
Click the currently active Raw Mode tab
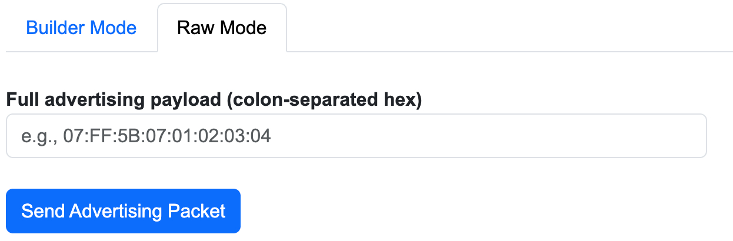(x=222, y=28)
